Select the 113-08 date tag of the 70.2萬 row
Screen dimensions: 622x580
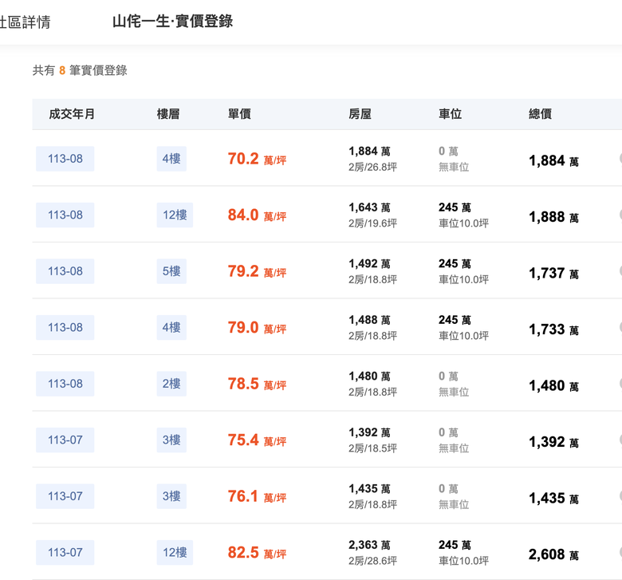pyautogui.click(x=65, y=159)
